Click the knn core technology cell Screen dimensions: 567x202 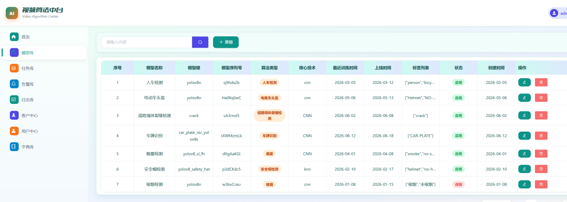point(307,169)
